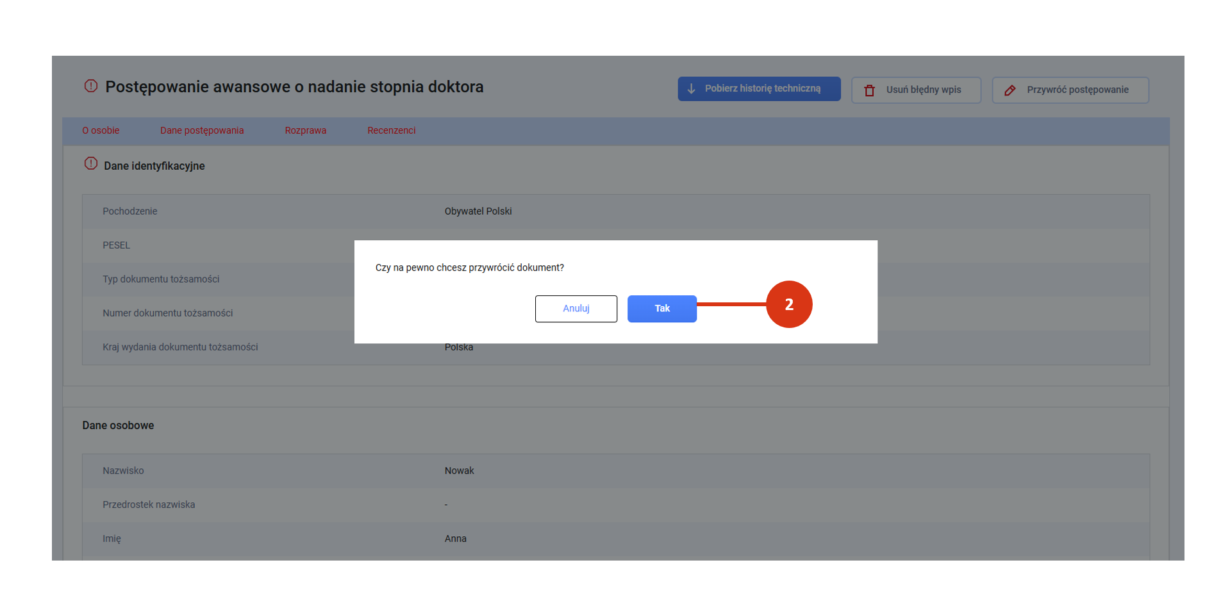Click the Dane osobowe section heading

pos(118,425)
